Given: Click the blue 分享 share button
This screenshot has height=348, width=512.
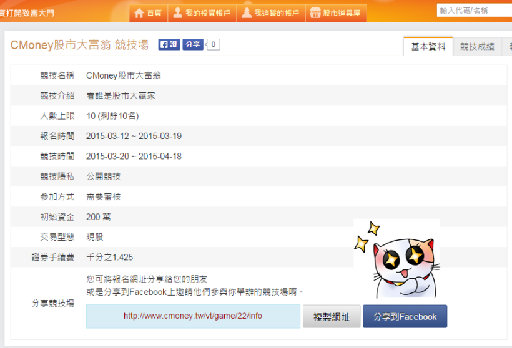Looking at the screenshot, I should (193, 44).
